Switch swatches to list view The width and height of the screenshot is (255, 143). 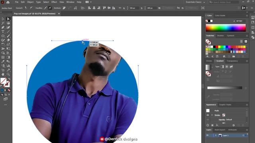point(241,41)
